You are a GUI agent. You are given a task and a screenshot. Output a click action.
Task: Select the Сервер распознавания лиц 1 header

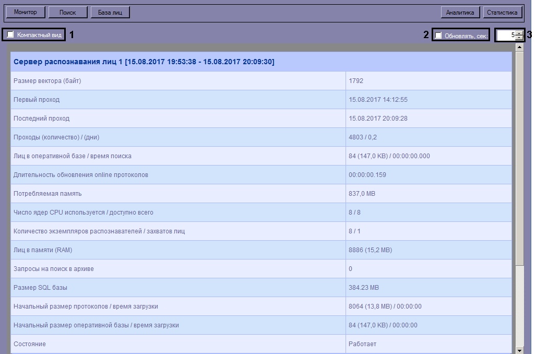144,62
